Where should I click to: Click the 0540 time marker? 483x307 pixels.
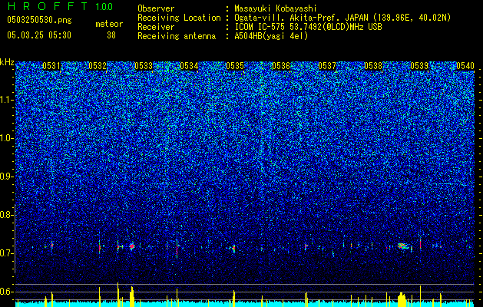click(465, 66)
